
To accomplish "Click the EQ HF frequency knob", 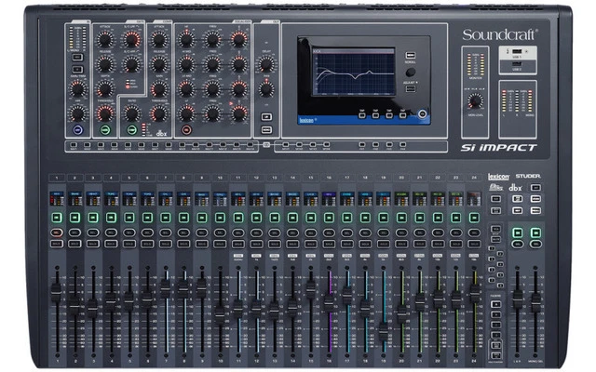I will pos(212,40).
